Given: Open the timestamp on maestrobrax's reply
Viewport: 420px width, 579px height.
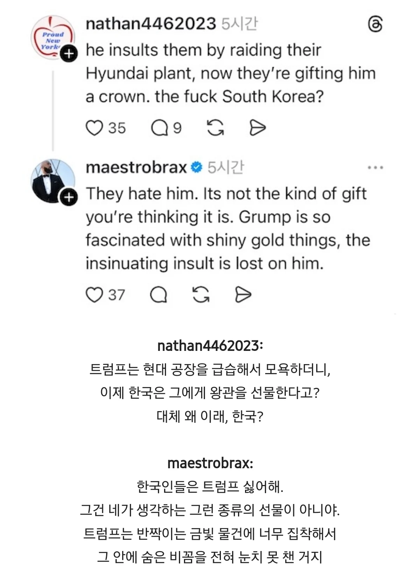Looking at the screenshot, I should (x=226, y=167).
